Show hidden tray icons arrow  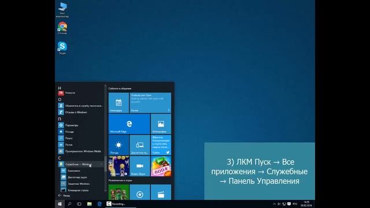274,204
